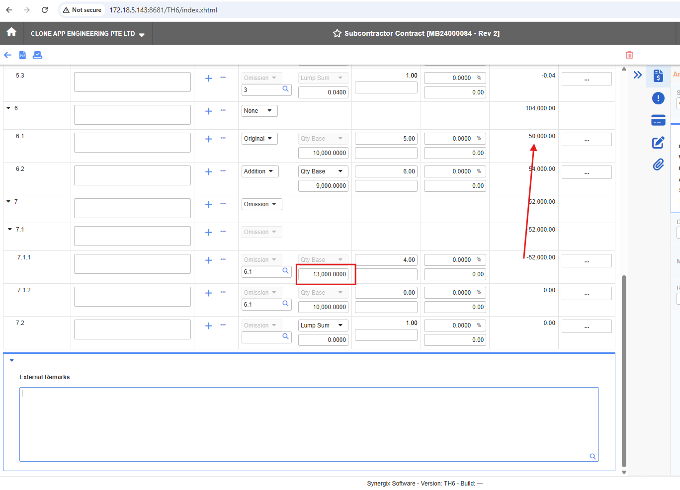This screenshot has width=680, height=490.
Task: Open the None type dropdown in row 6
Action: [x=259, y=111]
